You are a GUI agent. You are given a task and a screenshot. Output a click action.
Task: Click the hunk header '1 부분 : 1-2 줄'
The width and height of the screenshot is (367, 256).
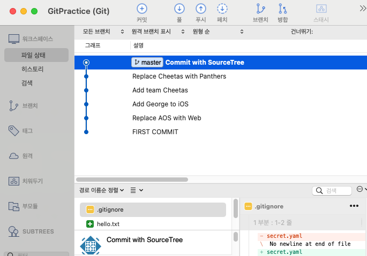point(273,223)
